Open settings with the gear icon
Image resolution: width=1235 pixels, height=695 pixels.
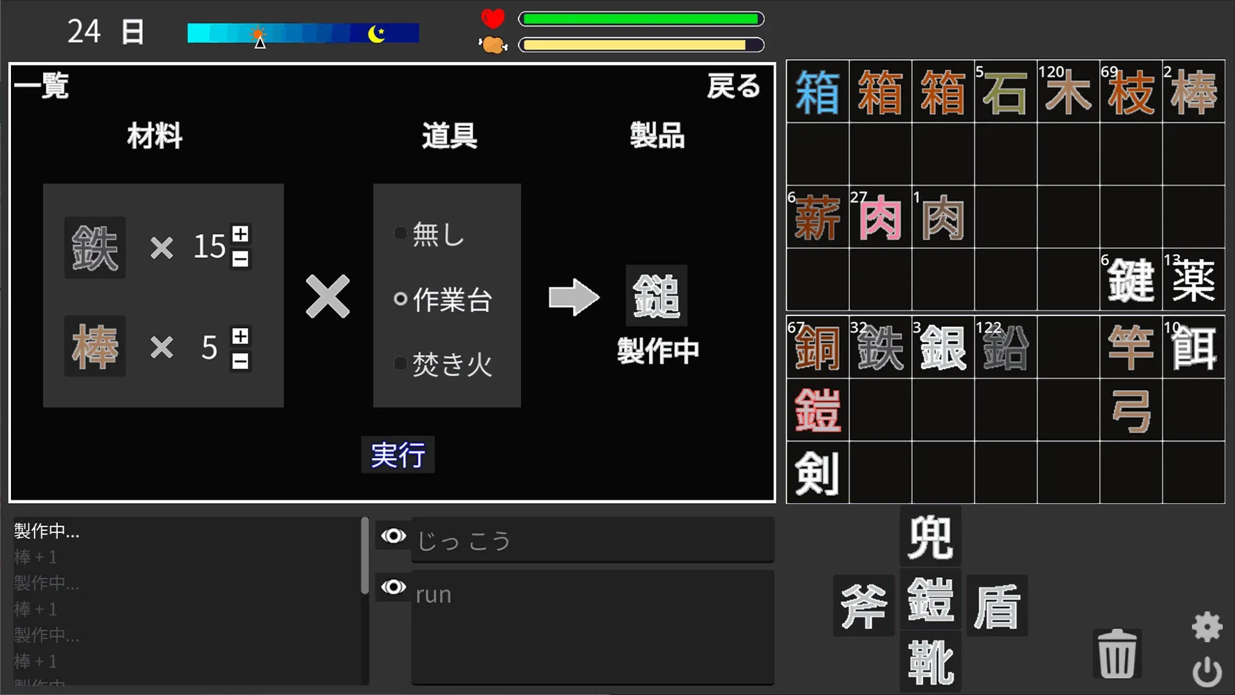pos(1207,627)
